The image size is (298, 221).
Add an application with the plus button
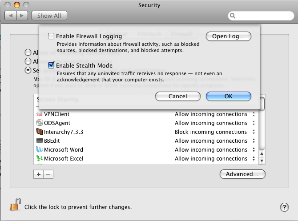tap(39, 174)
